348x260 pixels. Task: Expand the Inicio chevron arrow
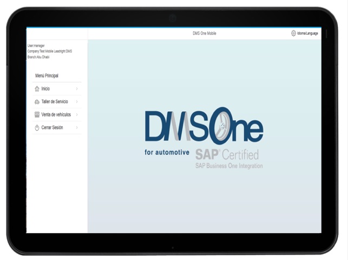pos(77,88)
